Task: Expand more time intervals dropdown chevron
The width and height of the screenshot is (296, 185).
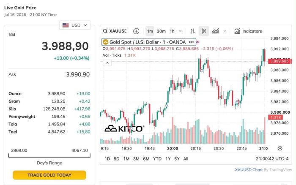Action: click(x=180, y=31)
